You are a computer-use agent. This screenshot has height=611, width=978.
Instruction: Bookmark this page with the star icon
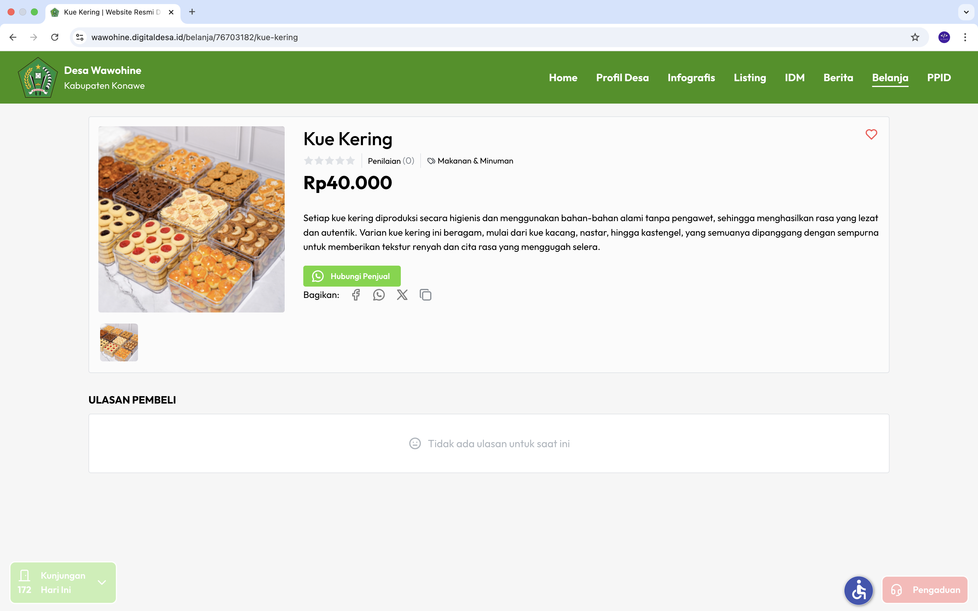coord(915,37)
